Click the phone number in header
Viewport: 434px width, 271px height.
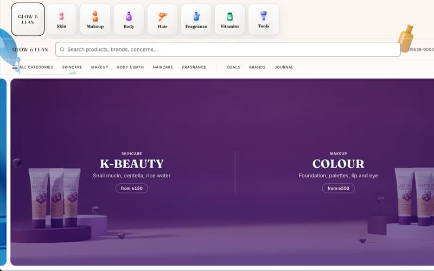(421, 49)
